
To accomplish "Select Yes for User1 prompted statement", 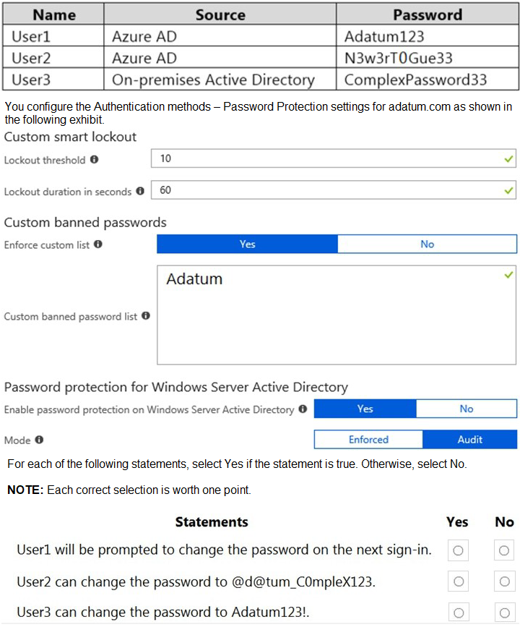I will [x=458, y=550].
